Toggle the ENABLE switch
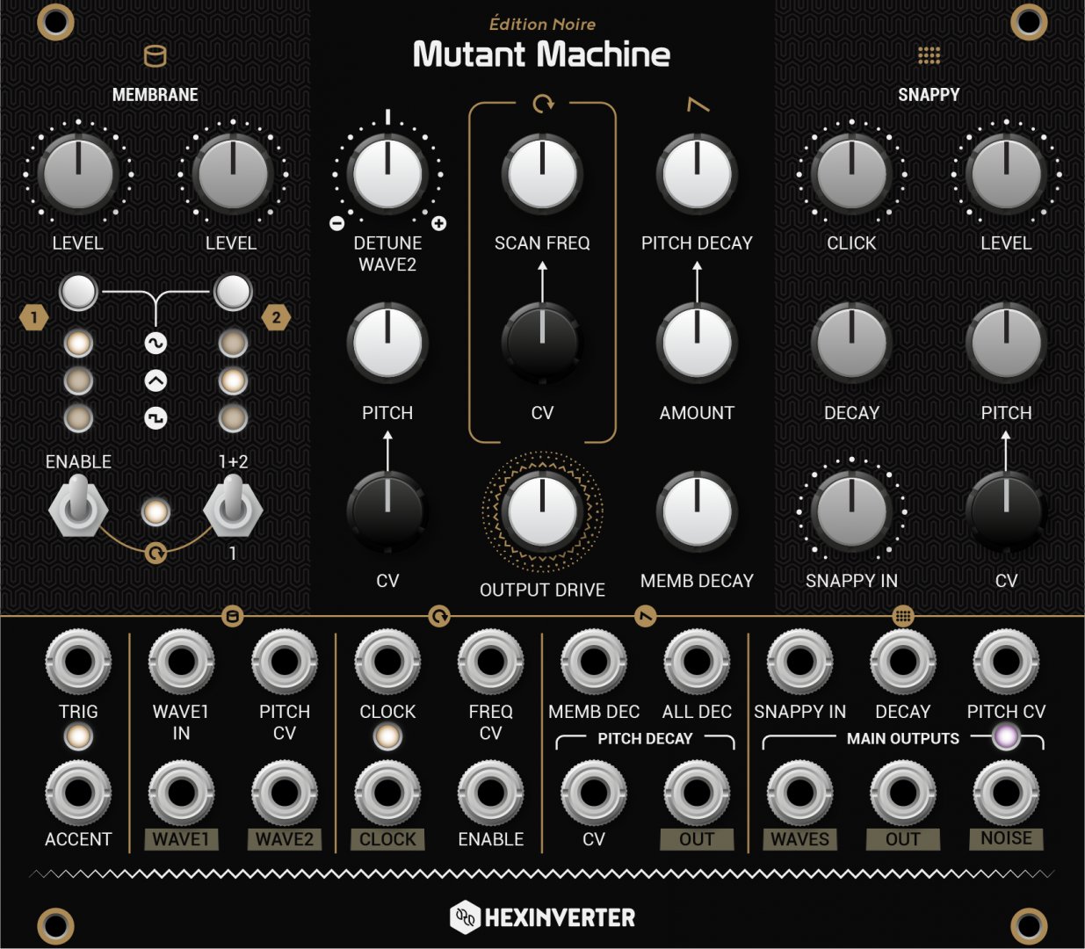1085x949 pixels. coord(78,508)
